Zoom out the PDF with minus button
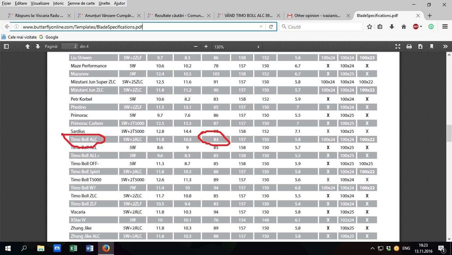The image size is (452, 255). click(x=196, y=46)
